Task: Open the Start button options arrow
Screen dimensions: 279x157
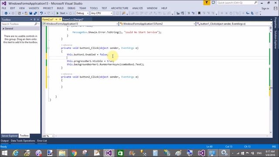Action: 67,14
